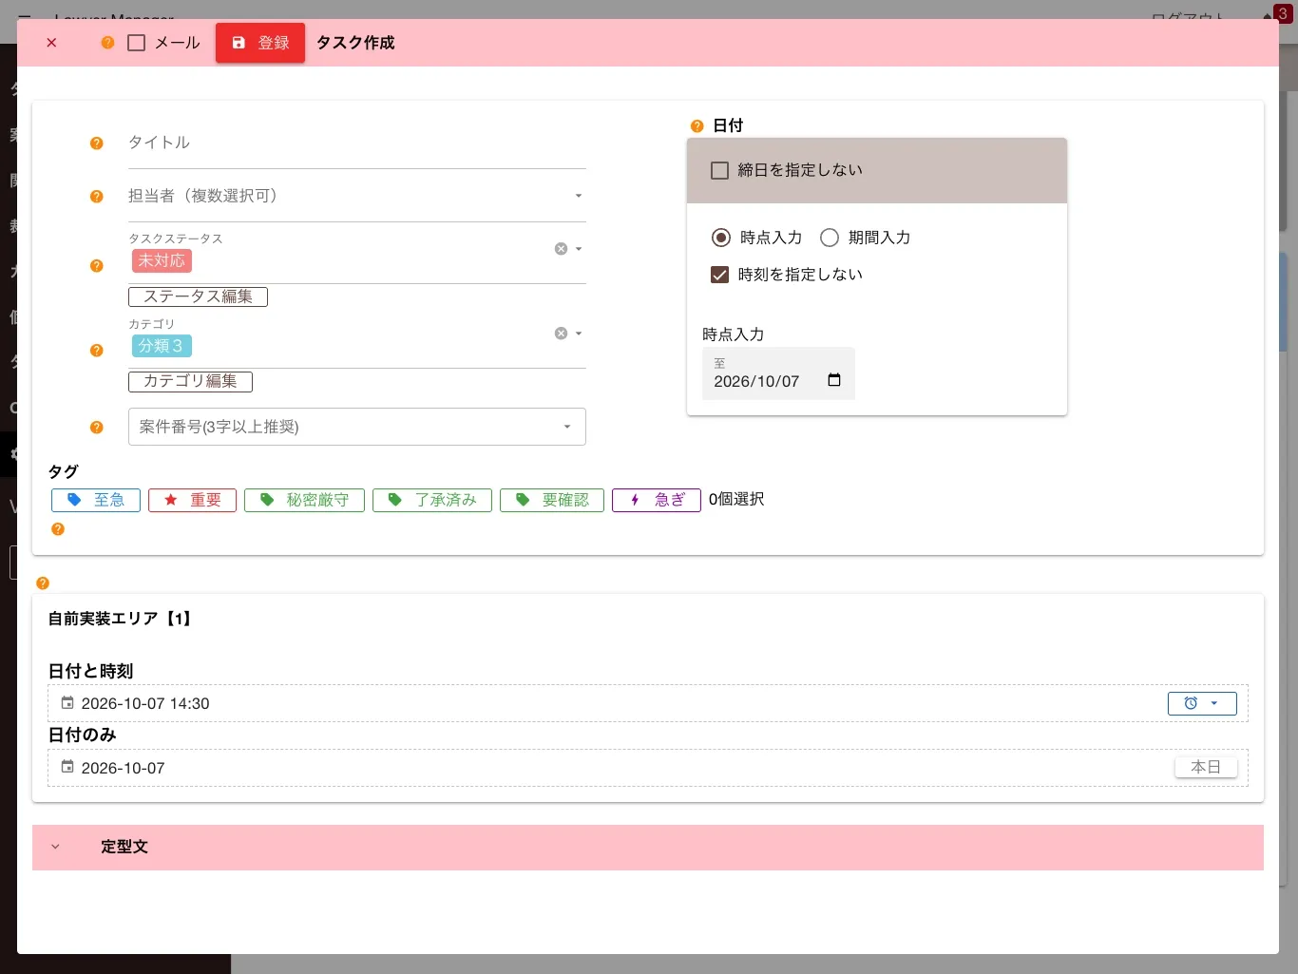Viewport: 1298px width, 974px height.
Task: Select the 期間入力 radio button
Action: [x=830, y=238]
